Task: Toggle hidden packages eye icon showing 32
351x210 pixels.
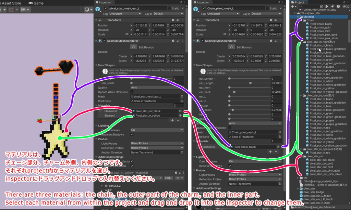Action: coord(346,6)
